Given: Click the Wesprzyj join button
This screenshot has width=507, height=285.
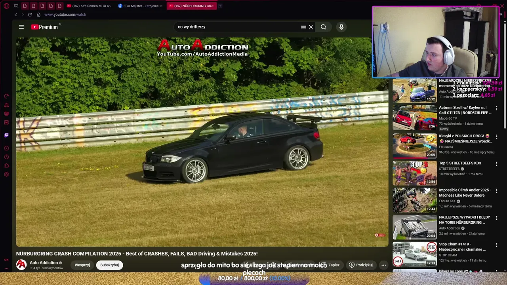Looking at the screenshot, I should (x=82, y=265).
